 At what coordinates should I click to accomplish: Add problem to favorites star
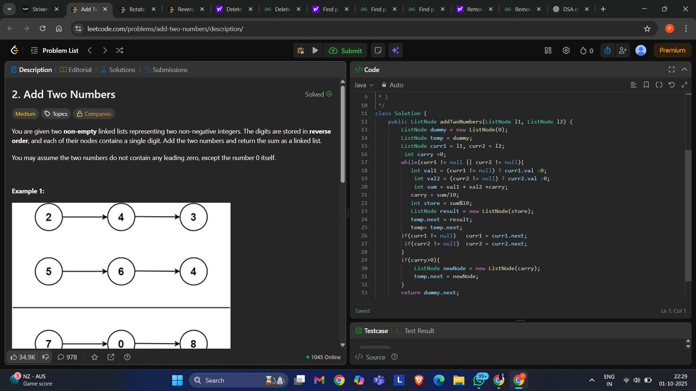(95, 357)
